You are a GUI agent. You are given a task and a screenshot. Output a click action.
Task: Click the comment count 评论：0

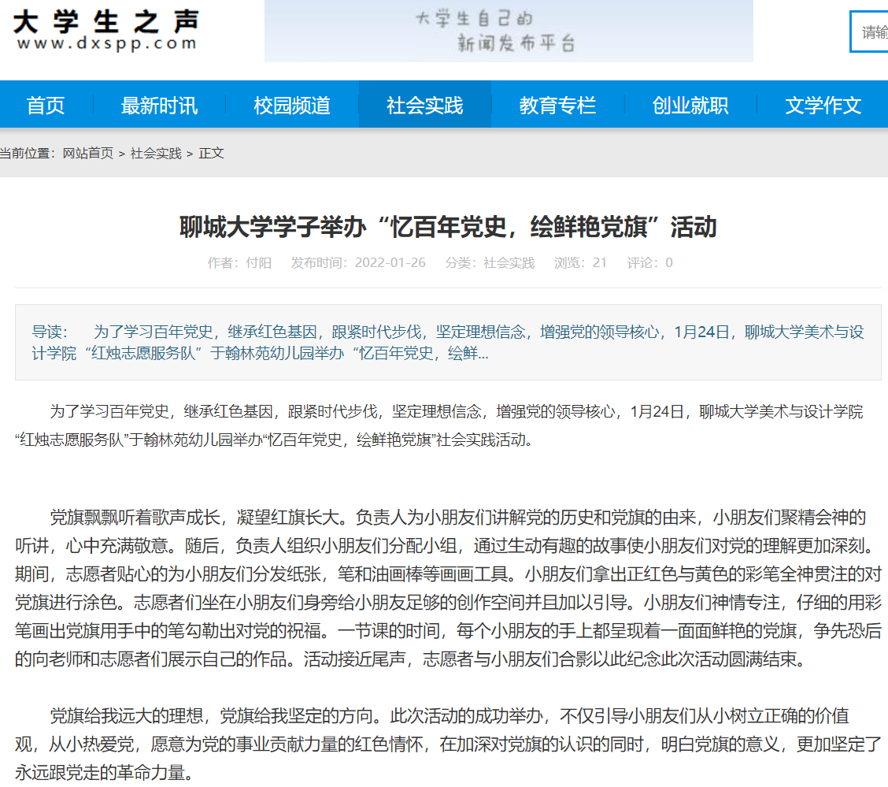649,263
